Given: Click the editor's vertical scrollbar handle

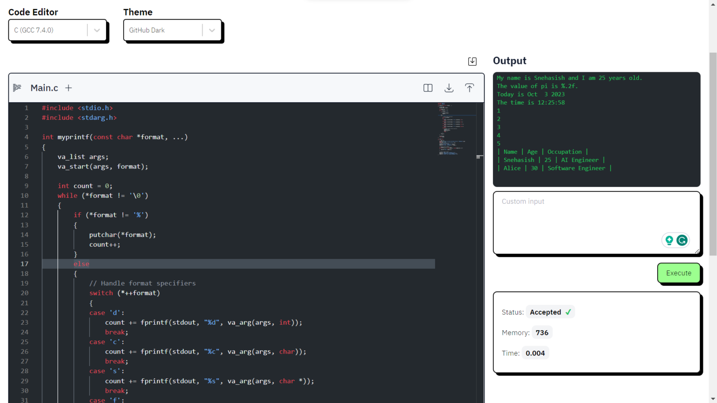Looking at the screenshot, I should (479, 157).
